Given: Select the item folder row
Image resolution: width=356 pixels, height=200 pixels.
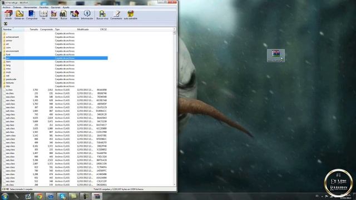Looking at the screenshot, I should (55, 62).
